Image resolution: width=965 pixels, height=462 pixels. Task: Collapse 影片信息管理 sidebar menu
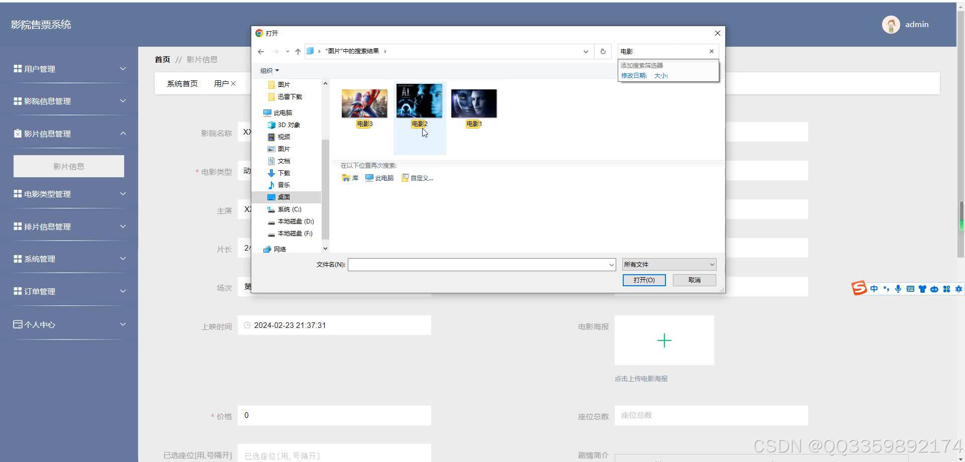69,134
